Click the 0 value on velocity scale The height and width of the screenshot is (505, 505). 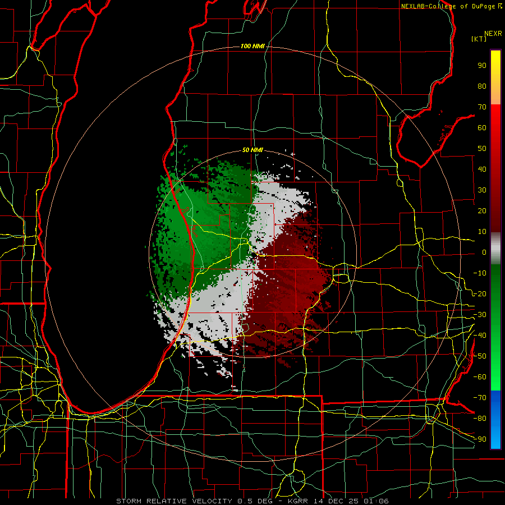pos(484,252)
